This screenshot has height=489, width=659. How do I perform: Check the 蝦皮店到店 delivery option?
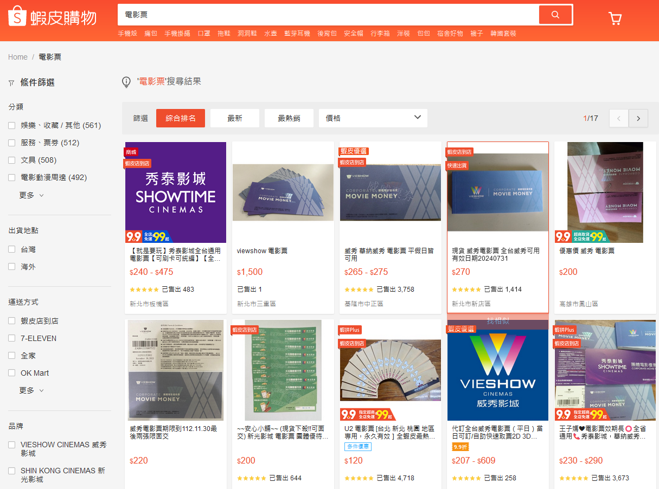point(11,321)
